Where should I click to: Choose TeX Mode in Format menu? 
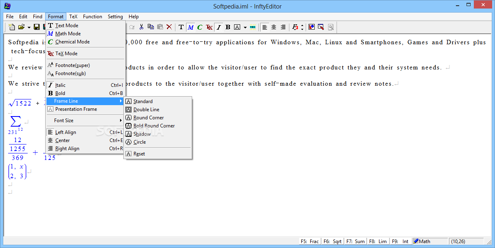click(85, 54)
